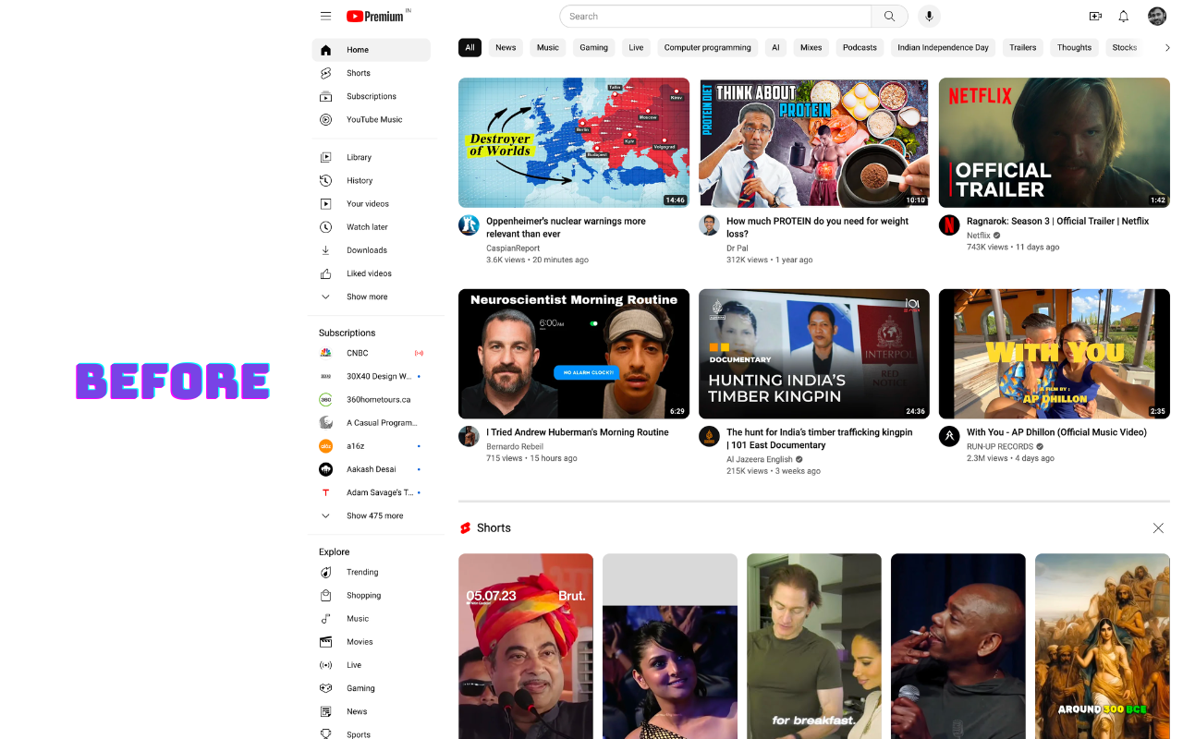This screenshot has height=739, width=1183.
Task: Play Neuroscientist Morning Routine thumbnail
Action: click(574, 354)
